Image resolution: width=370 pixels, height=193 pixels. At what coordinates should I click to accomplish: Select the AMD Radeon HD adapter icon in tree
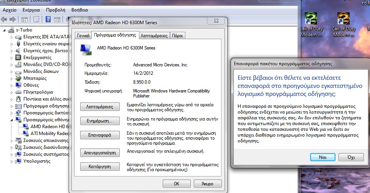tap(25, 127)
